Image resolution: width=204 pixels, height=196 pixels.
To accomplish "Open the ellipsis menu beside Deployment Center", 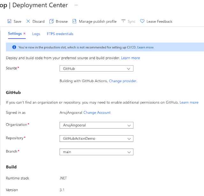I will click(76, 5).
